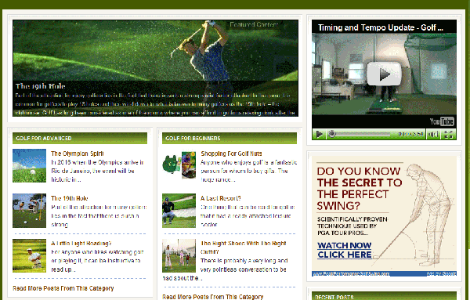Open A Last Resort? article
The image size is (470, 300).
(x=221, y=198)
